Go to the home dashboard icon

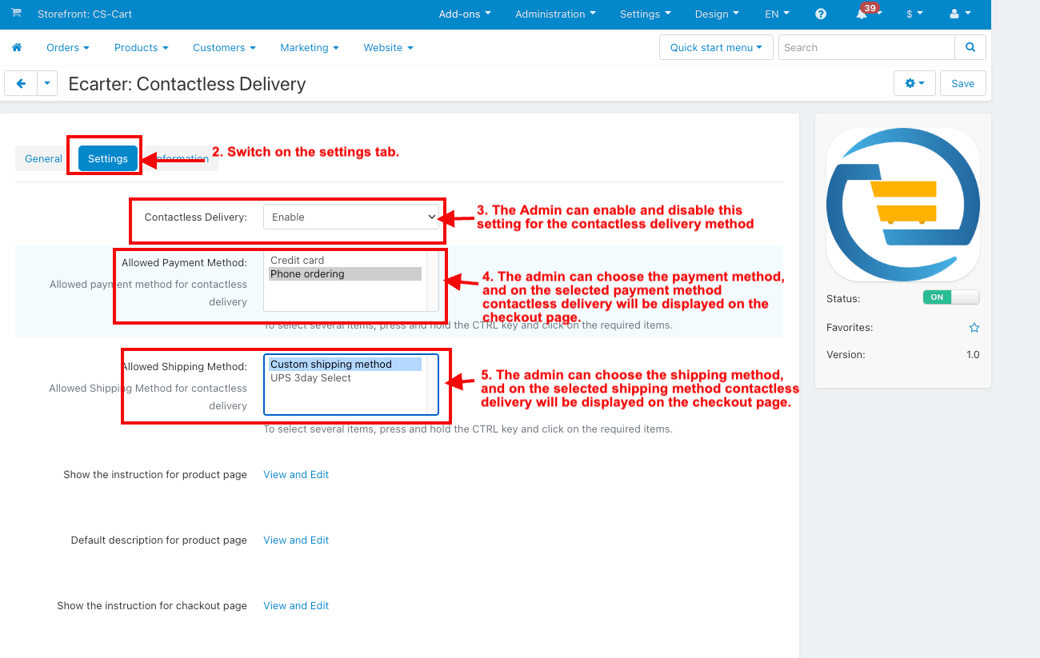[x=17, y=47]
